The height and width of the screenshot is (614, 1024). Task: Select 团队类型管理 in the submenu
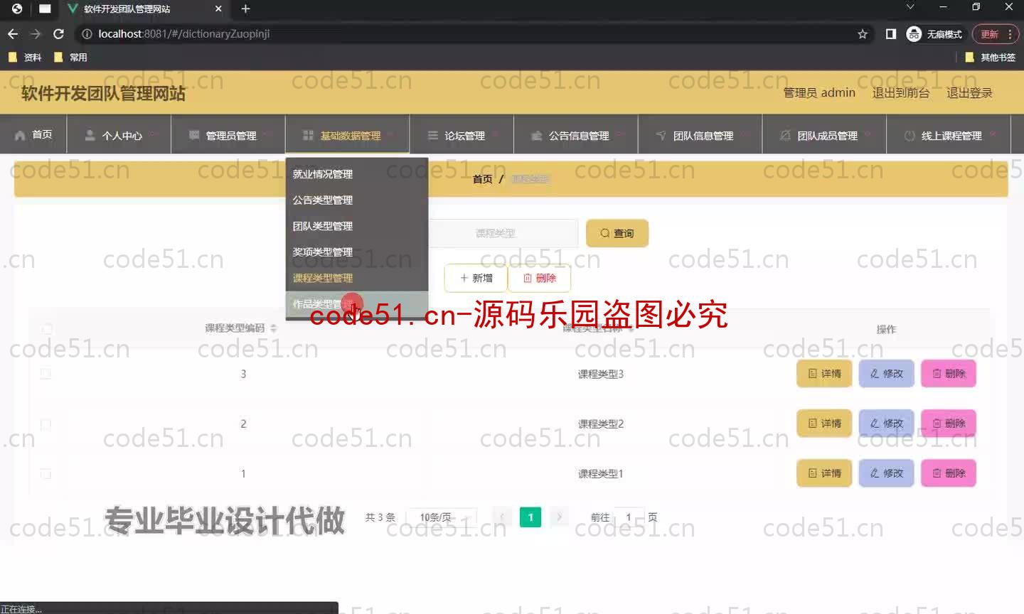[357, 226]
